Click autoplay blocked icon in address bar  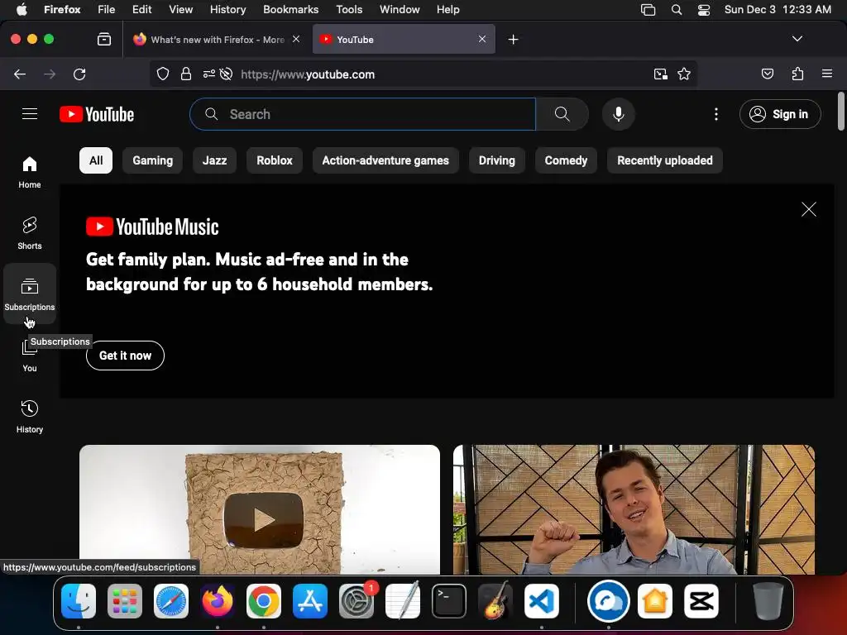(227, 74)
